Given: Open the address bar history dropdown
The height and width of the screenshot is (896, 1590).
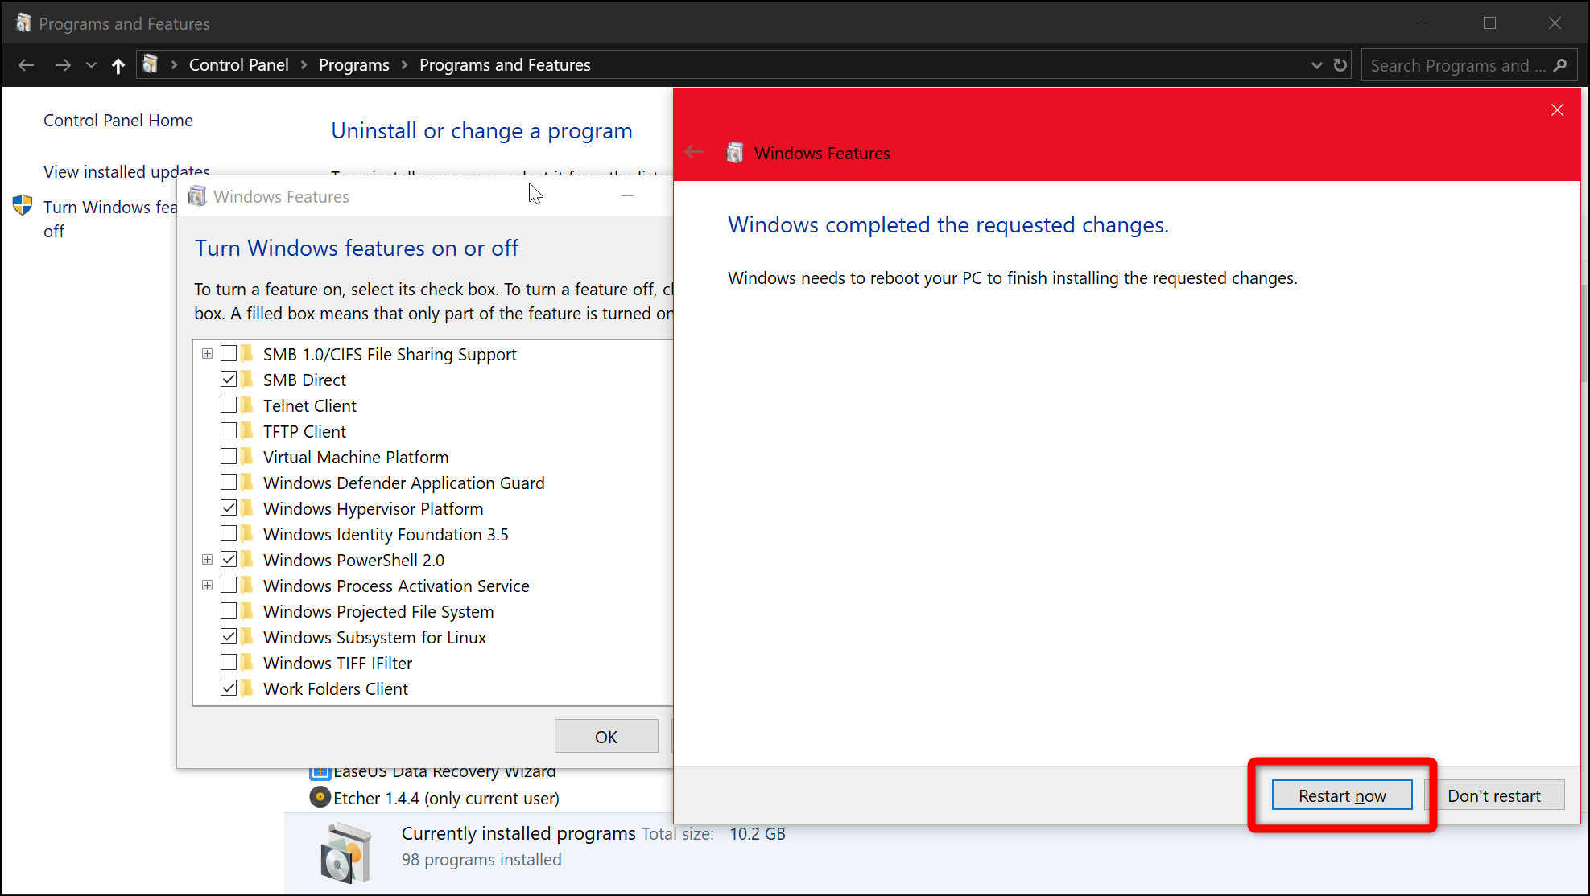Looking at the screenshot, I should tap(1316, 65).
